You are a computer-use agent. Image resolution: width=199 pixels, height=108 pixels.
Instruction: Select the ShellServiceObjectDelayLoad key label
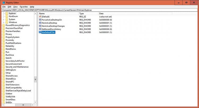tap(18, 91)
